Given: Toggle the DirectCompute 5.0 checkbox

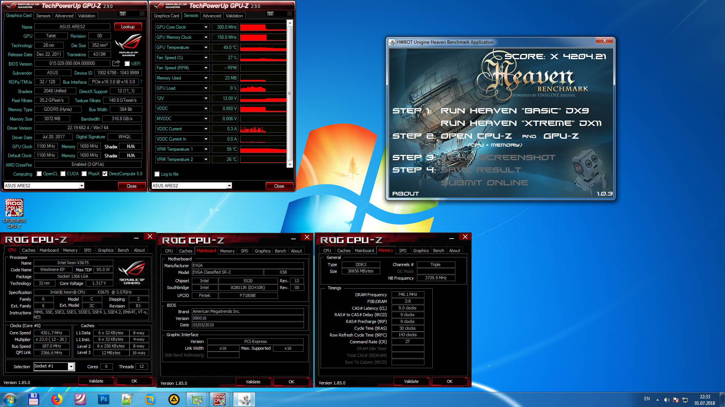Looking at the screenshot, I should [105, 174].
